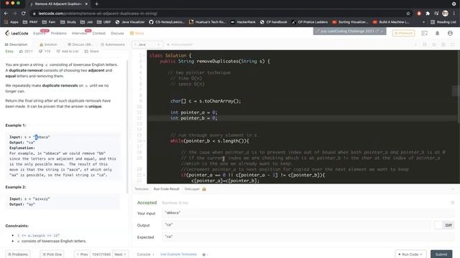460x258 pixels.
Task: Switch to the Discuss tab in the problem panel
Action: click(80, 44)
